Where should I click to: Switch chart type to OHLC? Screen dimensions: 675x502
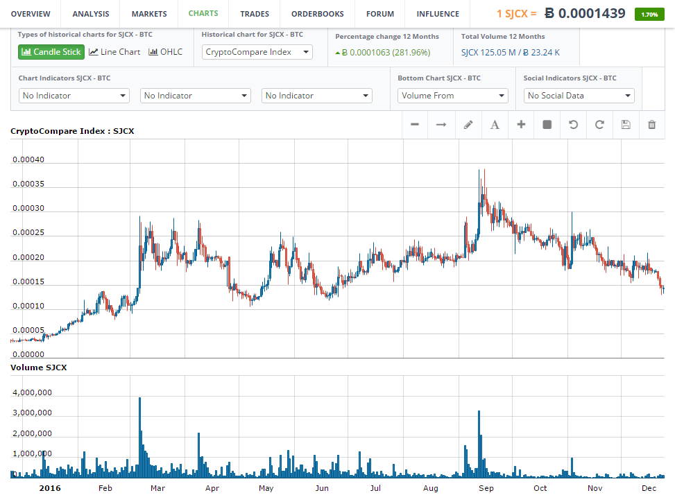(x=166, y=52)
